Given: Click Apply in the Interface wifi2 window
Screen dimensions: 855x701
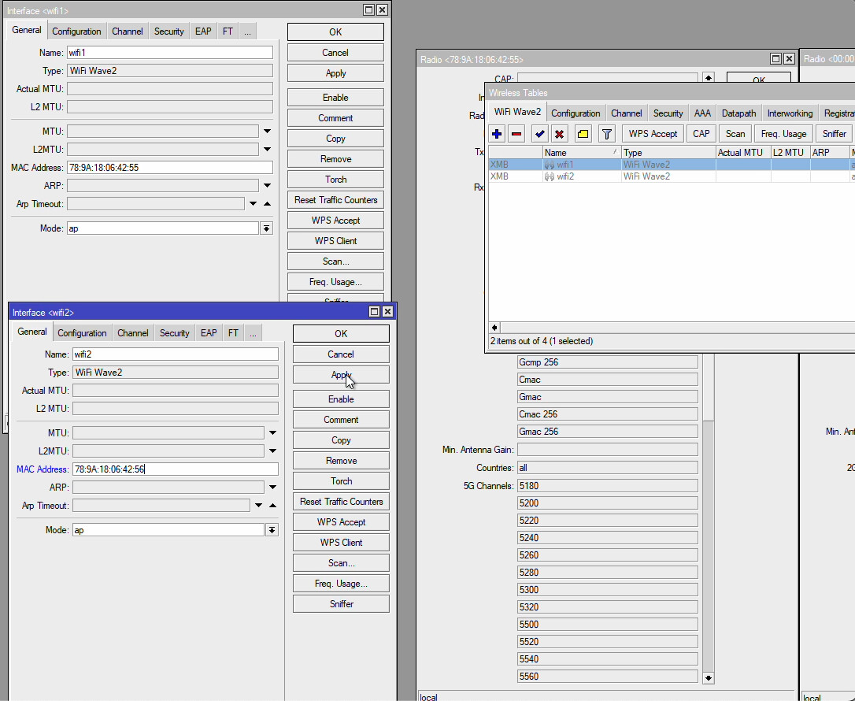Looking at the screenshot, I should pyautogui.click(x=341, y=375).
